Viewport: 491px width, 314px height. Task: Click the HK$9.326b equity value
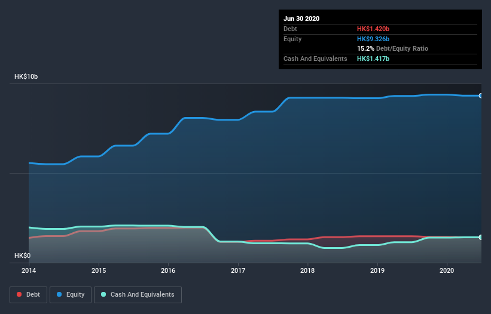[x=373, y=39]
